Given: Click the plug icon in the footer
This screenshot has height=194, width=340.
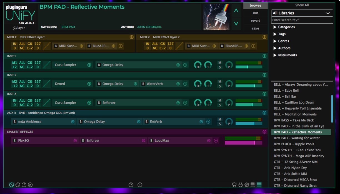Looking at the screenshot, I should 241,185.
